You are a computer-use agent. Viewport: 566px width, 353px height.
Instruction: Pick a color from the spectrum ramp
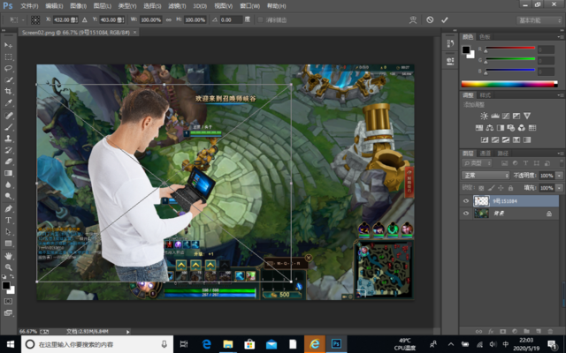pos(509,85)
